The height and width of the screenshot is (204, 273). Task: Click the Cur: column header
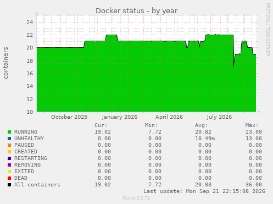pos(101,125)
